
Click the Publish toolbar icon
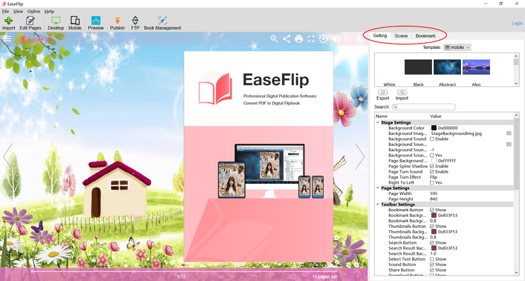117,23
